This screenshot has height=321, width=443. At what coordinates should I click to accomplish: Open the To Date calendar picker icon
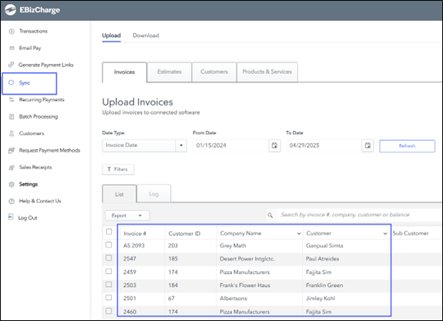pos(367,145)
